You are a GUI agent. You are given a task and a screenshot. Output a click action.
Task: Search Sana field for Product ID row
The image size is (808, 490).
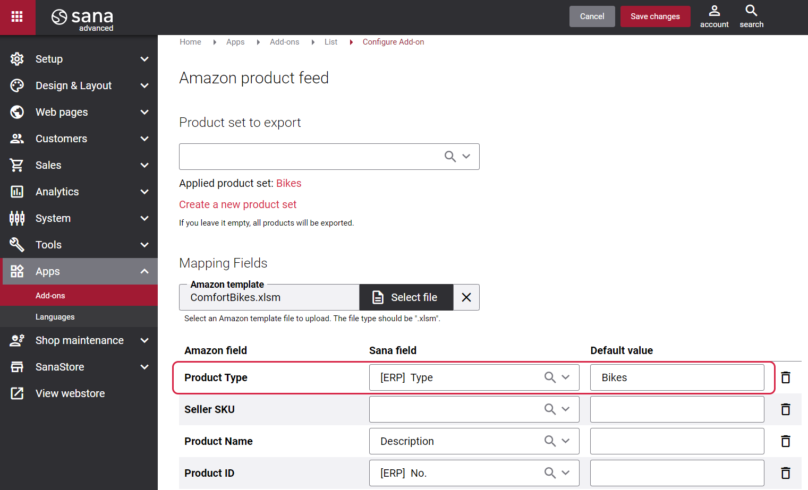pos(550,473)
